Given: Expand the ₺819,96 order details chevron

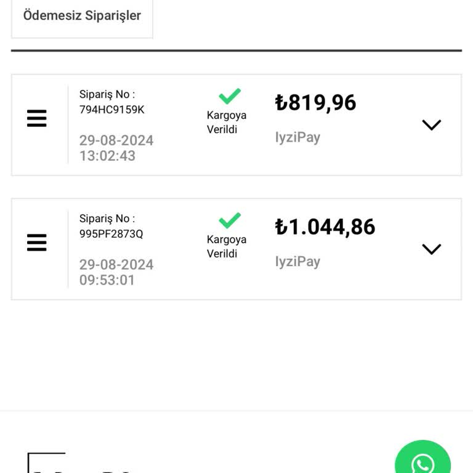Looking at the screenshot, I should pos(431,125).
